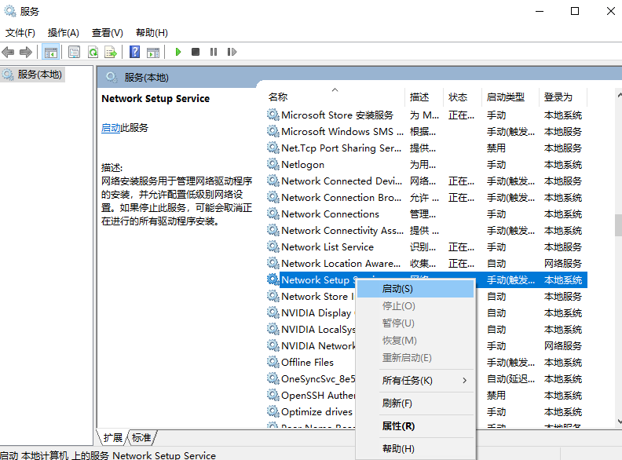Click the blue Help question mark icon
Screen dimensions: 622x460
[134, 52]
